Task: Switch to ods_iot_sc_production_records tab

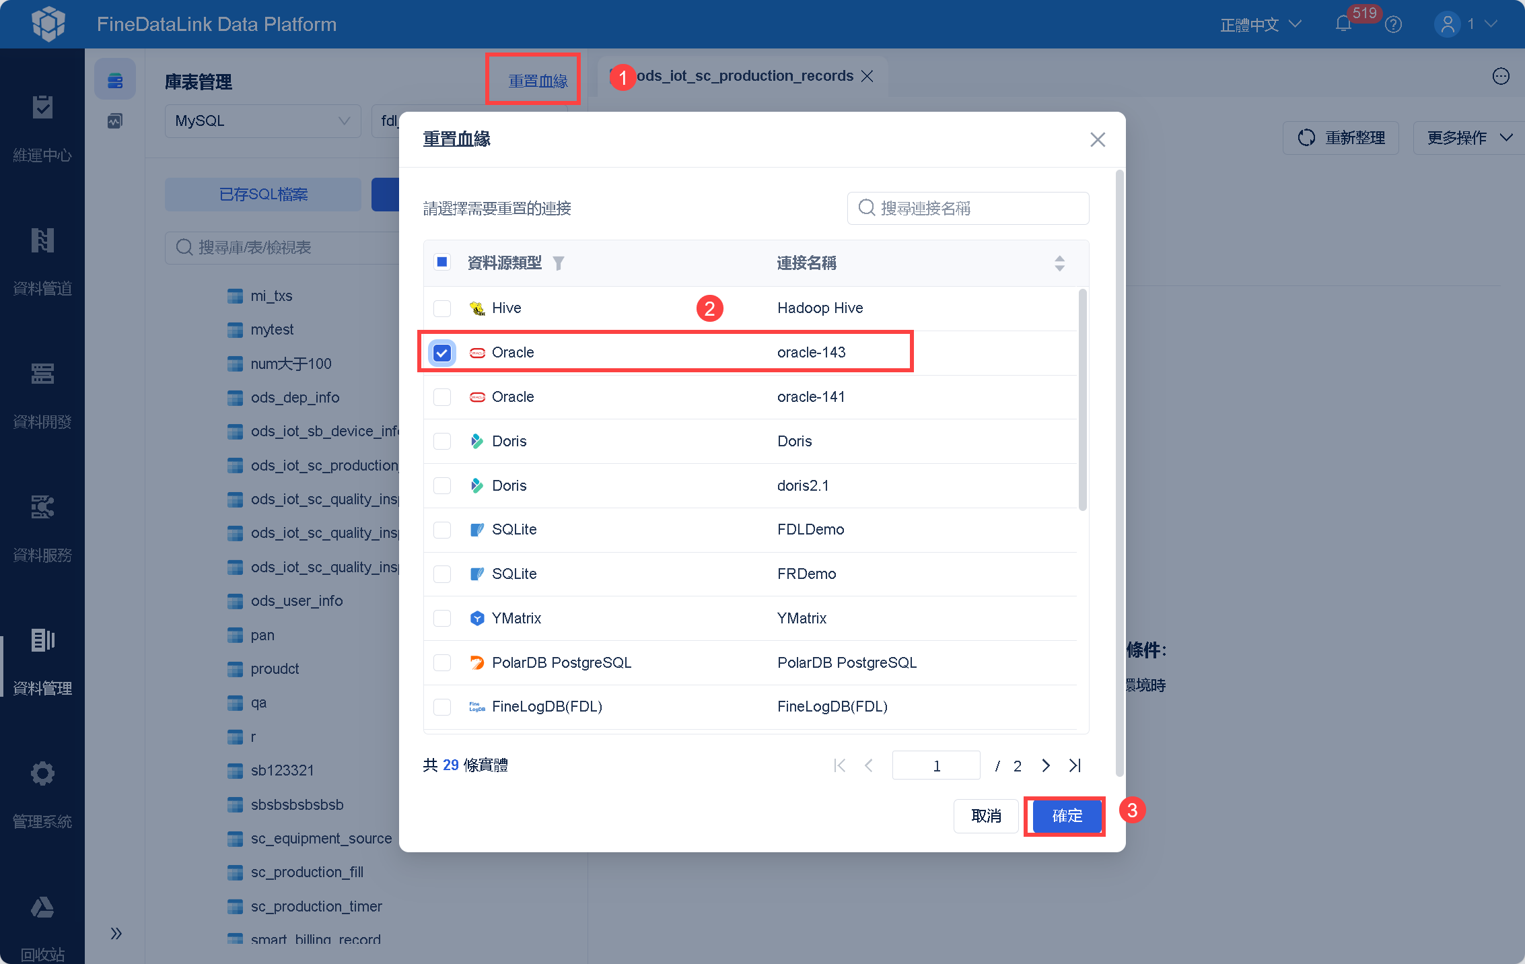Action: coord(744,76)
